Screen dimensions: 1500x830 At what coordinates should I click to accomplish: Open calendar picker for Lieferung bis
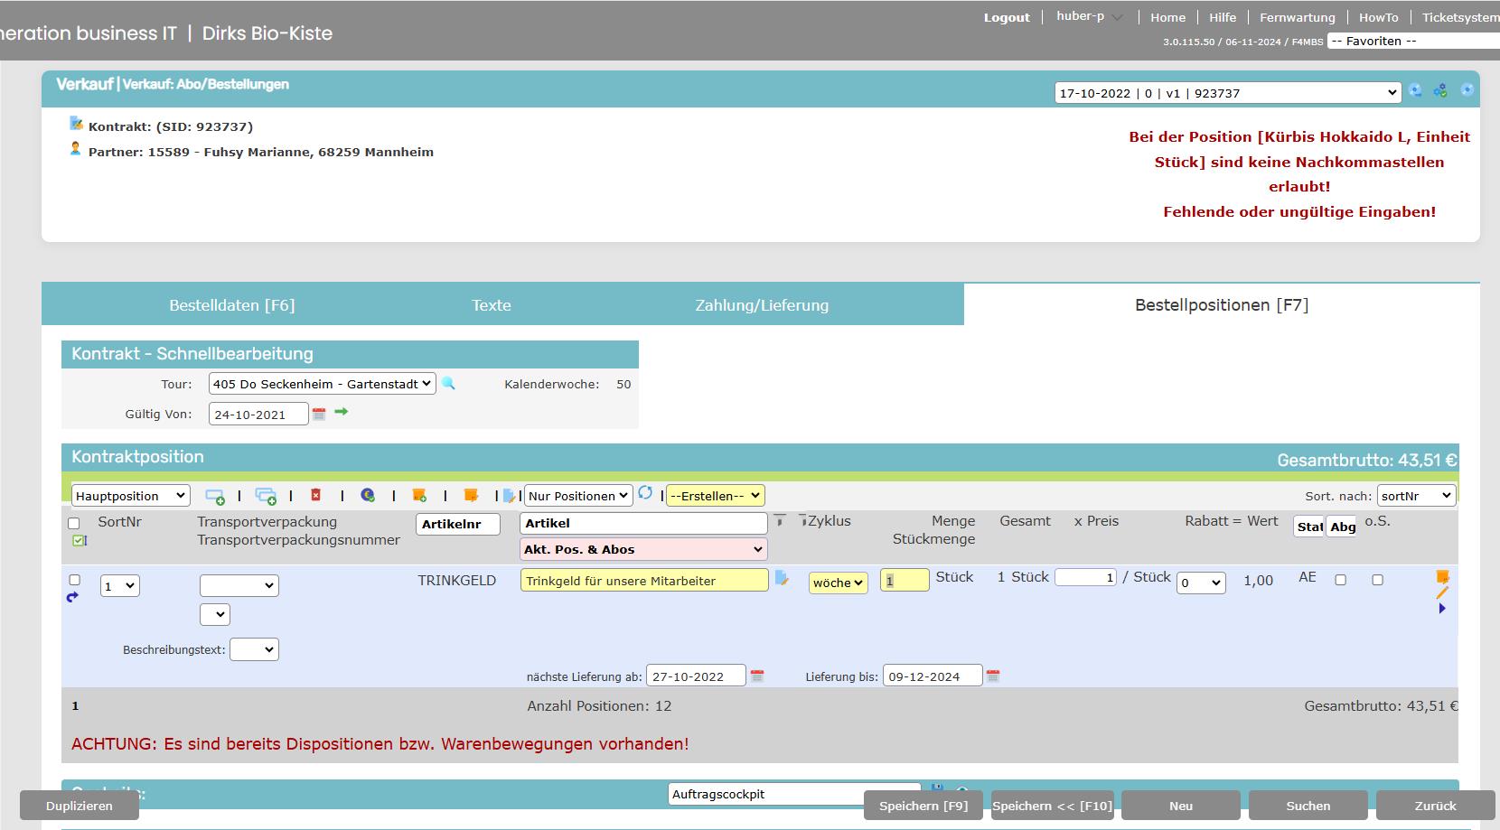click(993, 676)
